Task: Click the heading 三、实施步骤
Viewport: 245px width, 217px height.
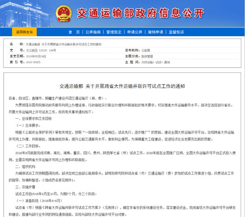Action: click(x=25, y=187)
